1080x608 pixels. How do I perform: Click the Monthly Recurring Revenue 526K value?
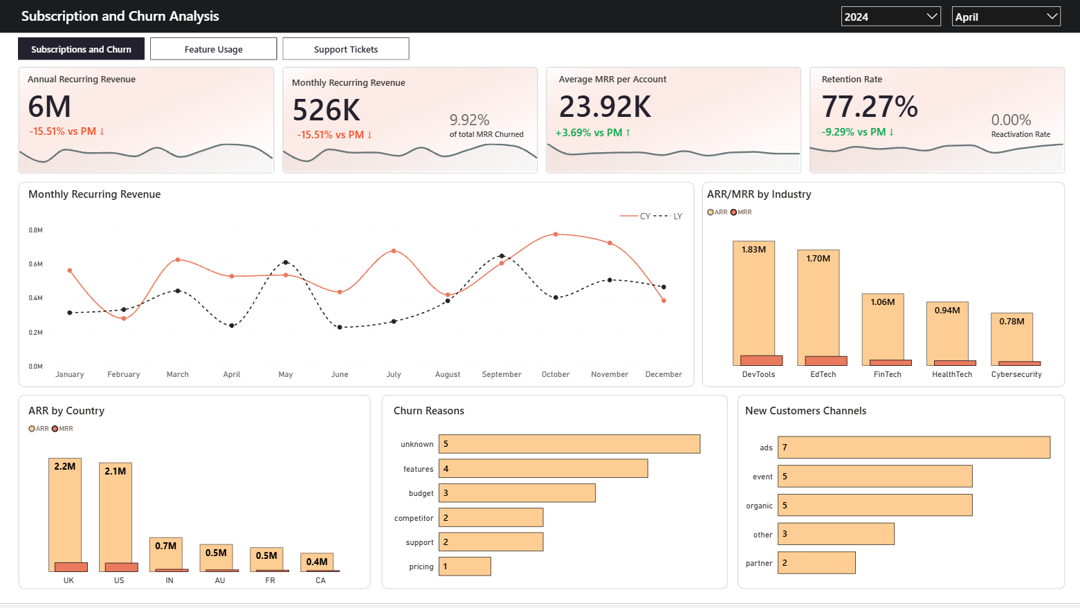[x=327, y=111]
